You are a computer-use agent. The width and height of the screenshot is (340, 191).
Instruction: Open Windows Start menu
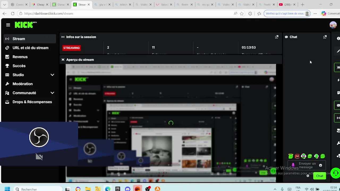tap(7, 189)
